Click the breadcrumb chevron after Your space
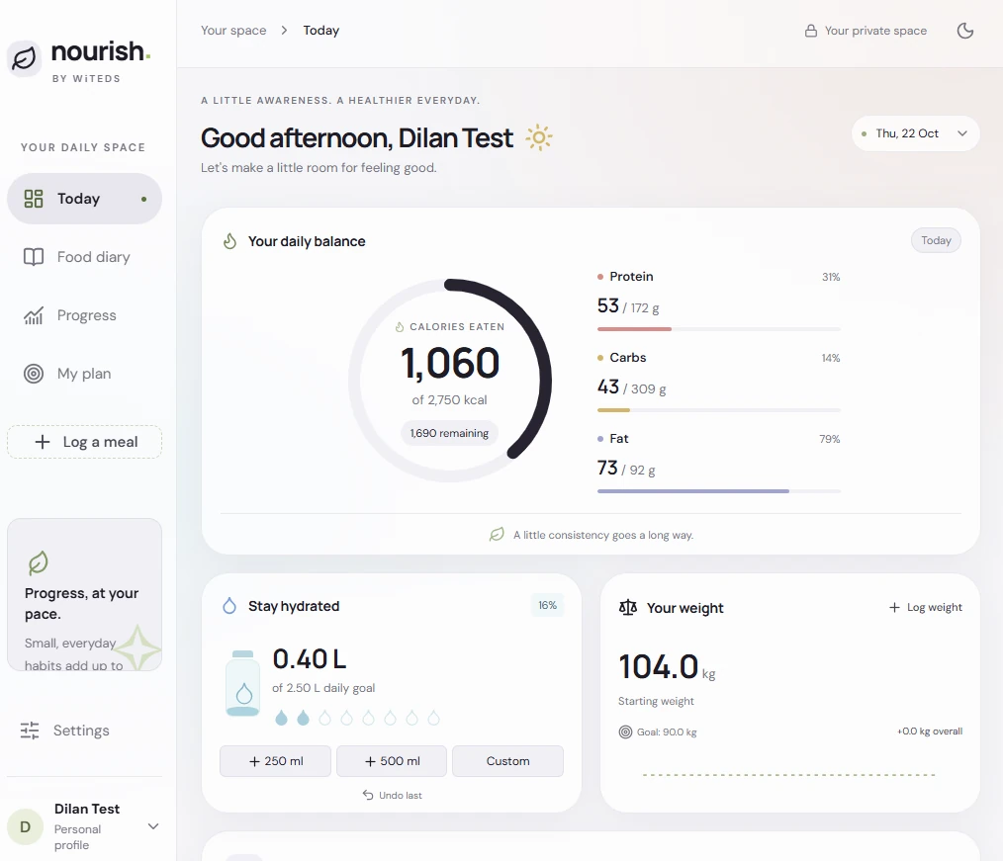 tap(284, 30)
